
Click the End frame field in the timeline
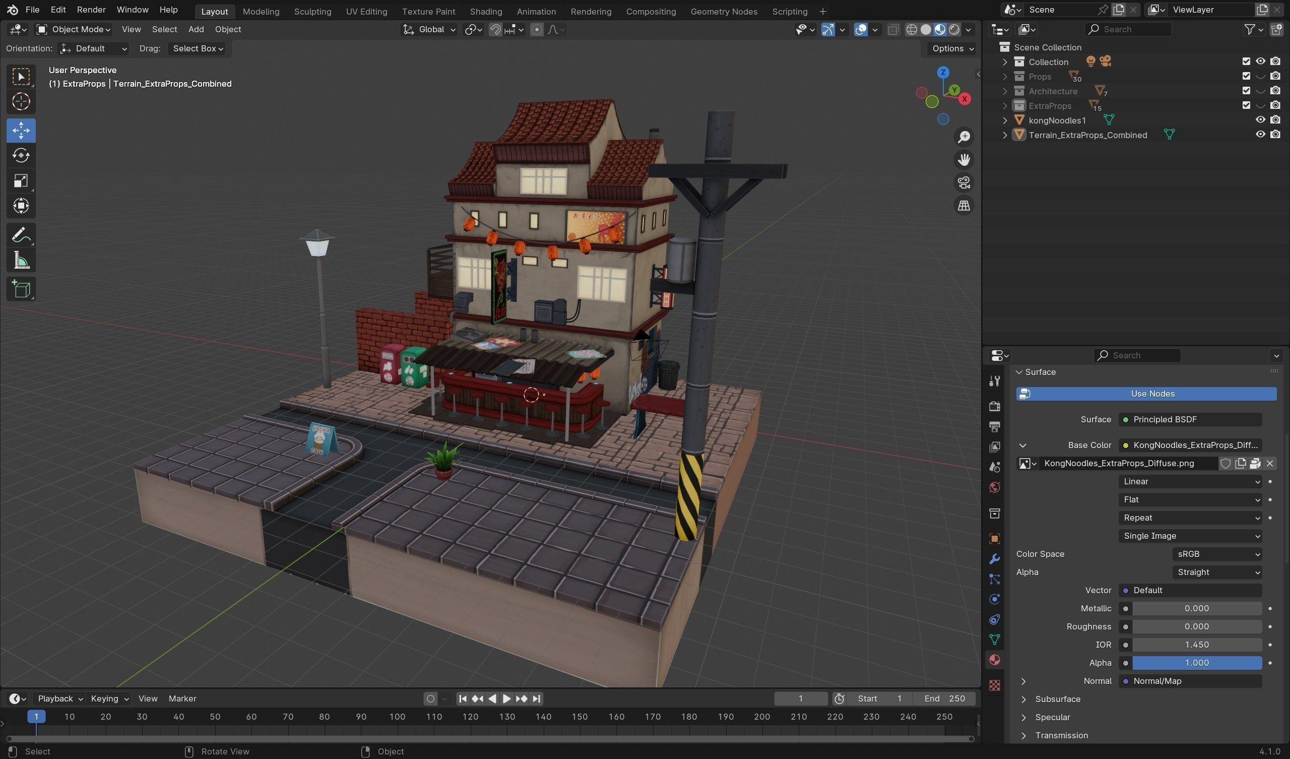945,699
